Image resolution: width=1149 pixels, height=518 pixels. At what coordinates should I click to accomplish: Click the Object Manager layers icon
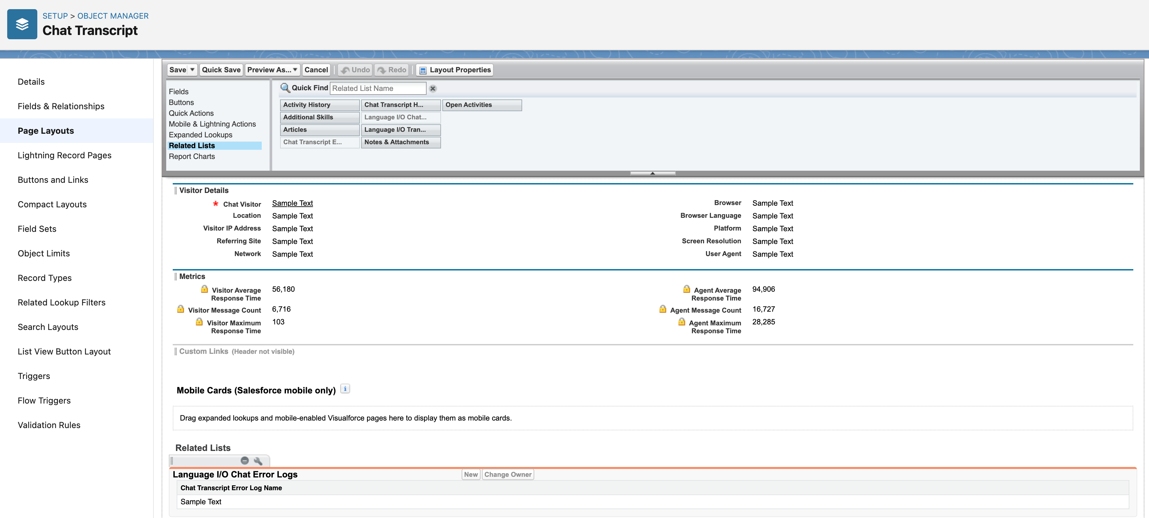pyautogui.click(x=22, y=24)
